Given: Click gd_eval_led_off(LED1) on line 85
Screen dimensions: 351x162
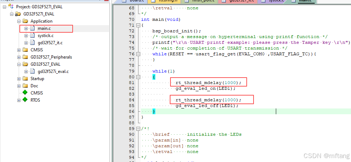Looking at the screenshot, I should [207, 106].
